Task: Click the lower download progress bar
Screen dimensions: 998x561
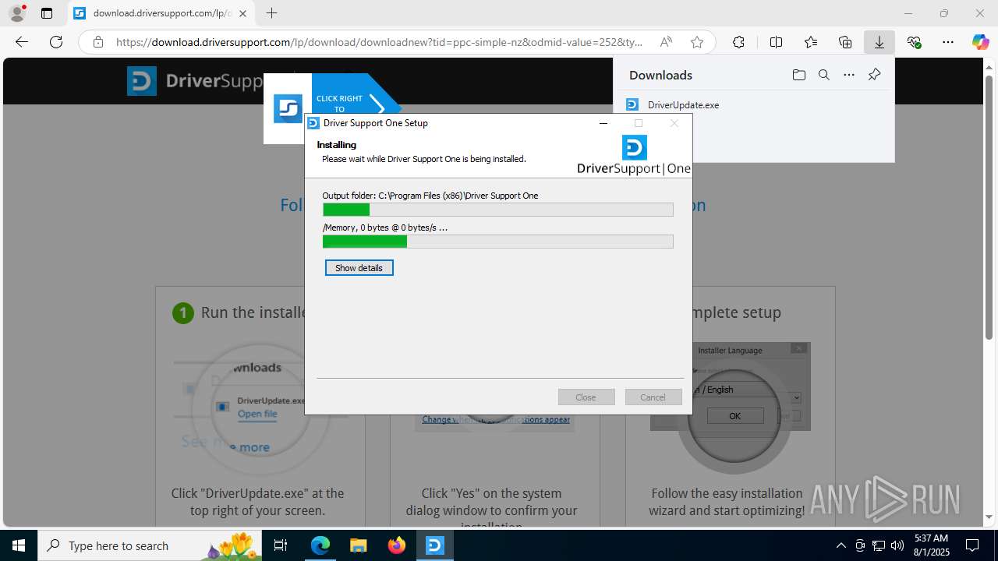Action: pos(498,242)
